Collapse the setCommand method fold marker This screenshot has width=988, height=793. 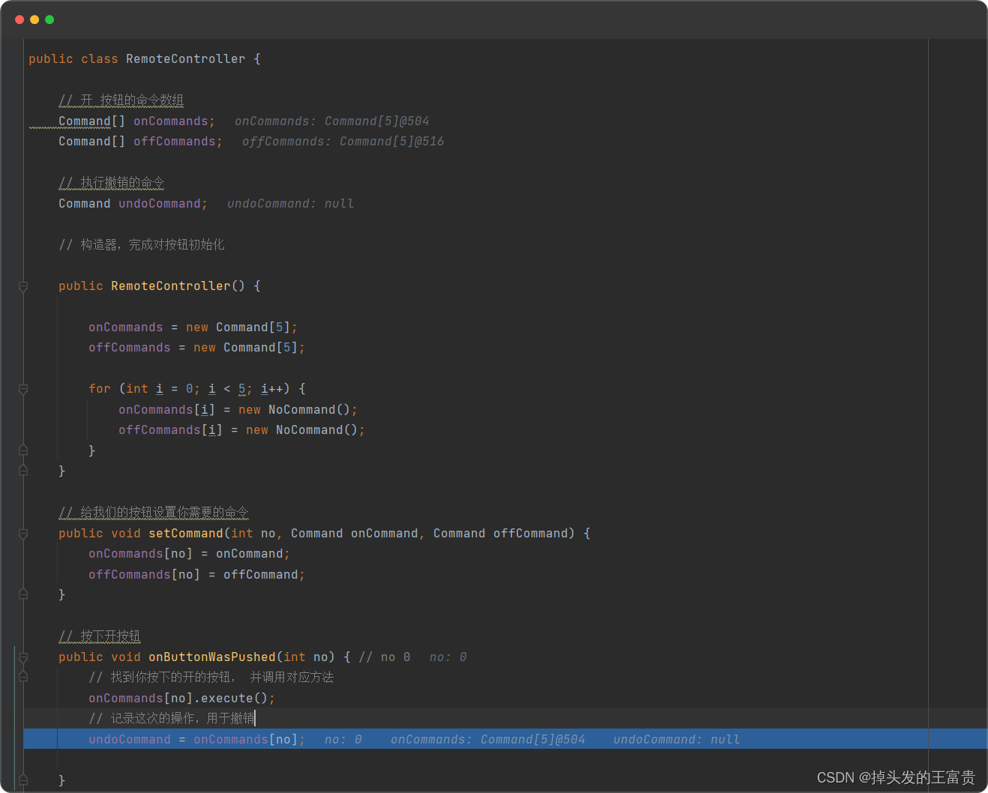pos(23,534)
